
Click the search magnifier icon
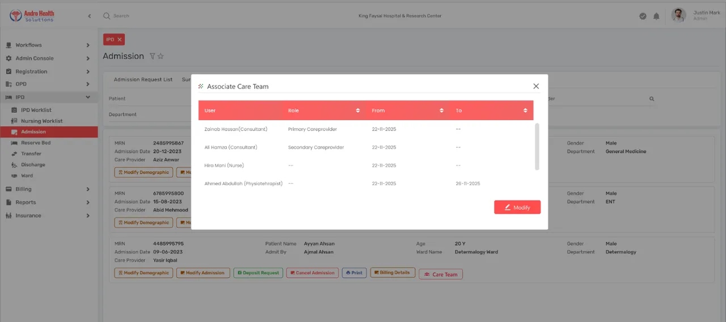point(107,16)
